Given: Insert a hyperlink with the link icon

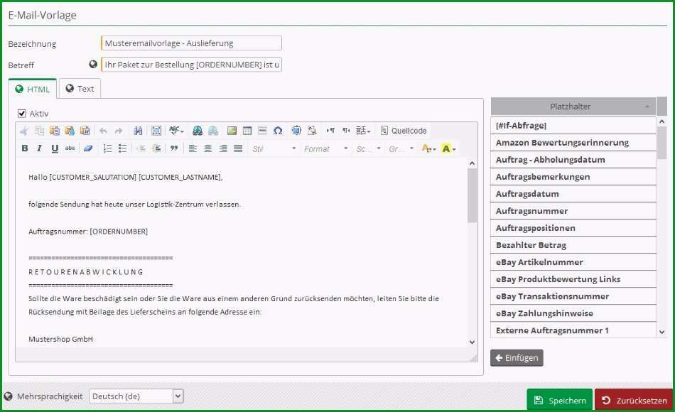Looking at the screenshot, I should (198, 131).
